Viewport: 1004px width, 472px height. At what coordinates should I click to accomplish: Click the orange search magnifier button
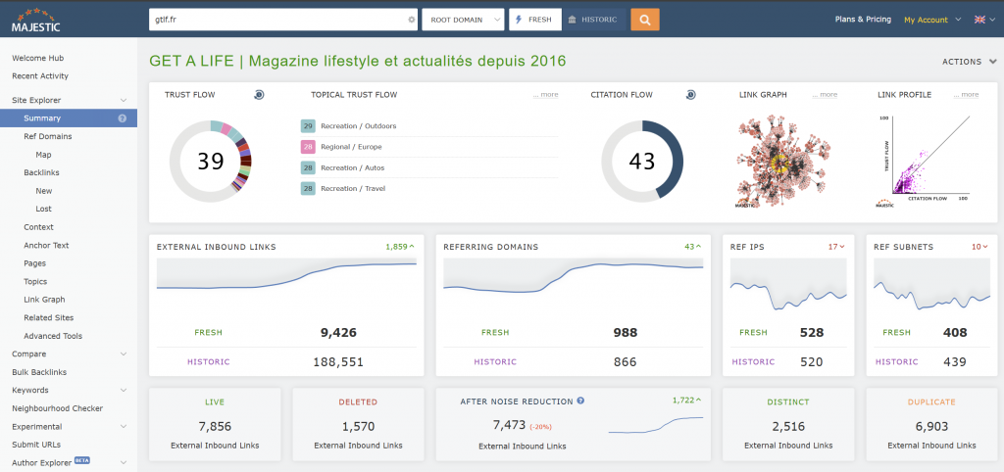[x=644, y=20]
